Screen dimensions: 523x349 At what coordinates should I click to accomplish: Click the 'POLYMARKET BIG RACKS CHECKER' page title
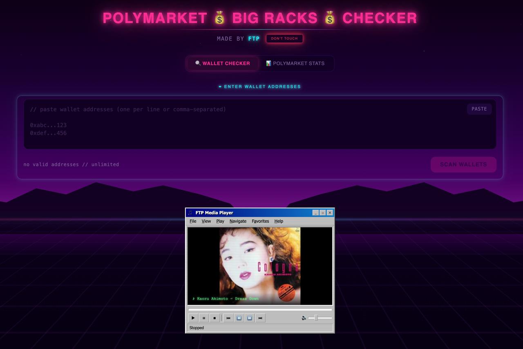point(260,18)
